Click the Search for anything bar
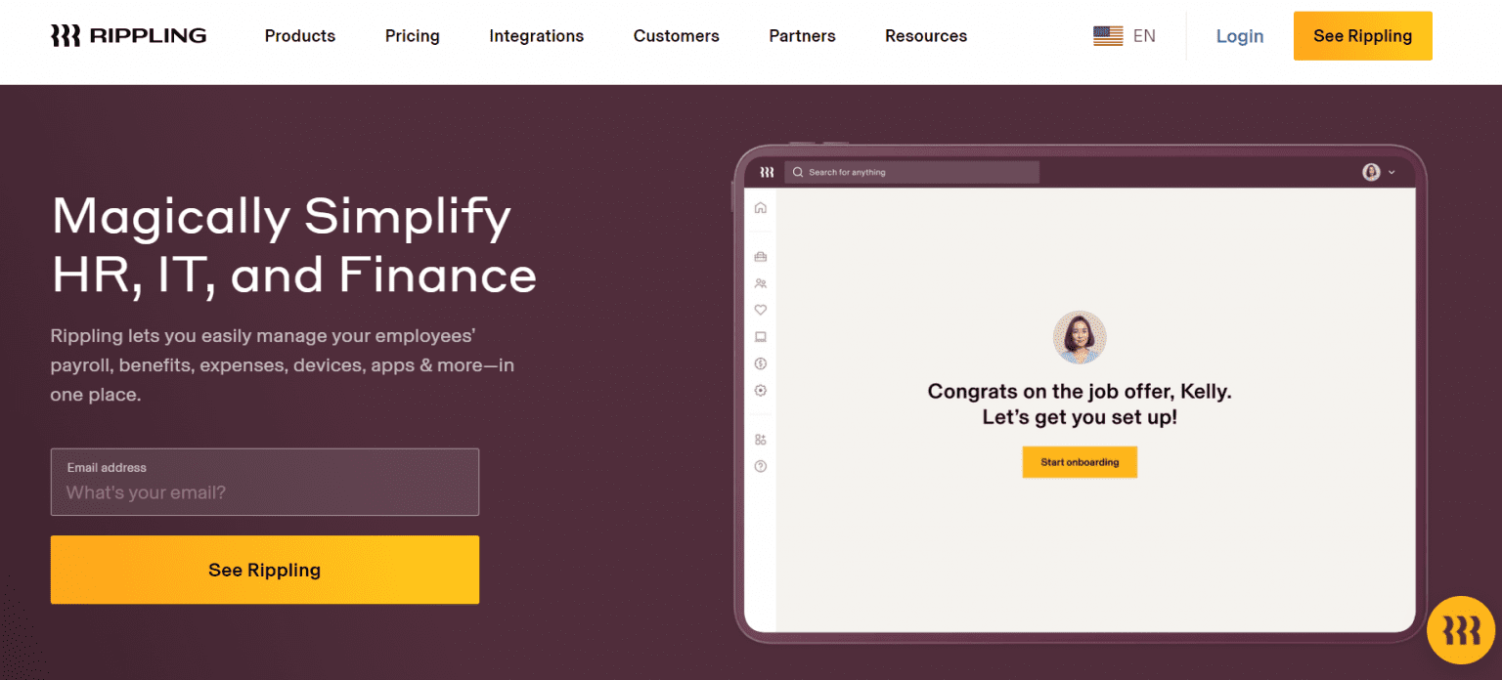This screenshot has height=680, width=1502. point(911,172)
